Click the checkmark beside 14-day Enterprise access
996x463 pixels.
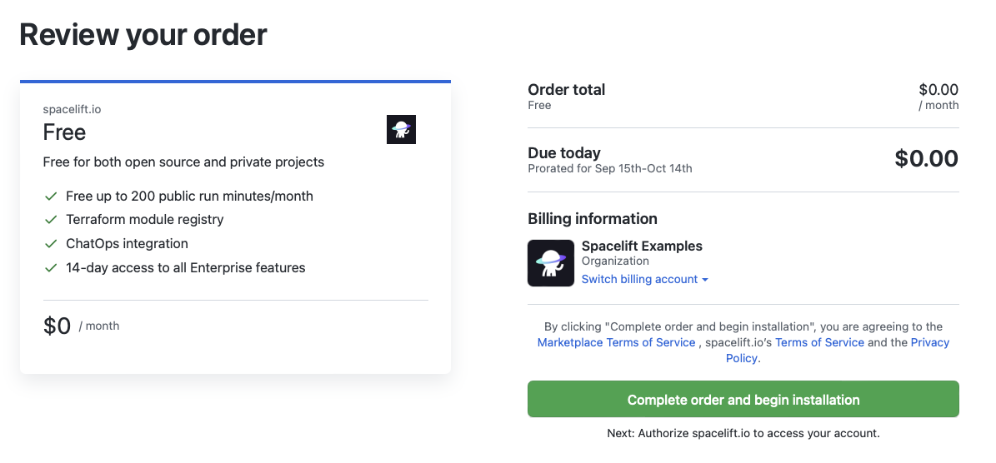pos(51,268)
